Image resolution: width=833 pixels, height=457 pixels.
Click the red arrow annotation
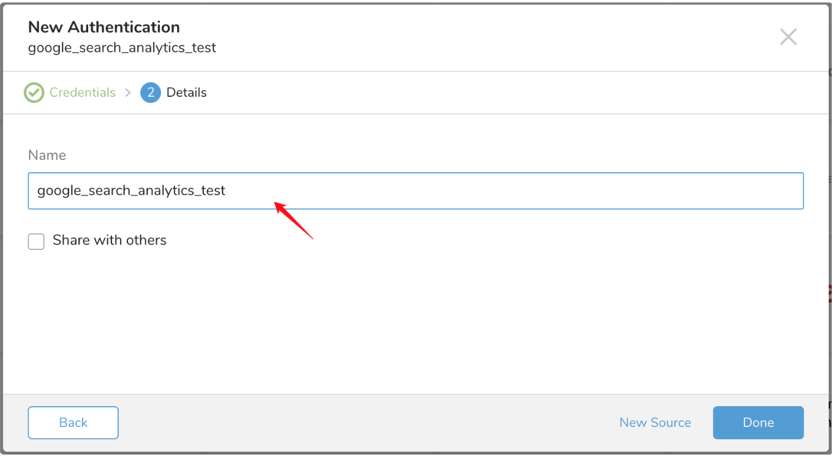point(293,221)
